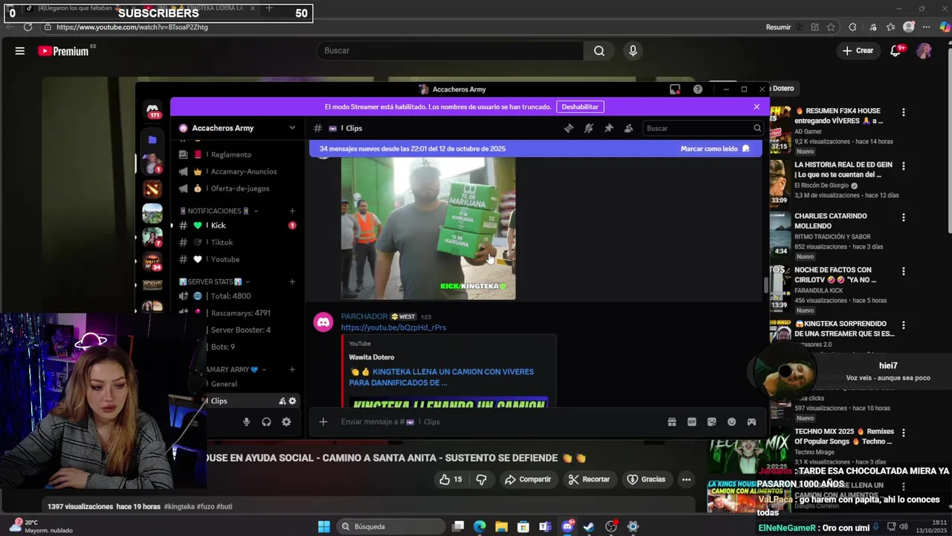
Task: Open Discord user settings gear
Action: coord(286,422)
